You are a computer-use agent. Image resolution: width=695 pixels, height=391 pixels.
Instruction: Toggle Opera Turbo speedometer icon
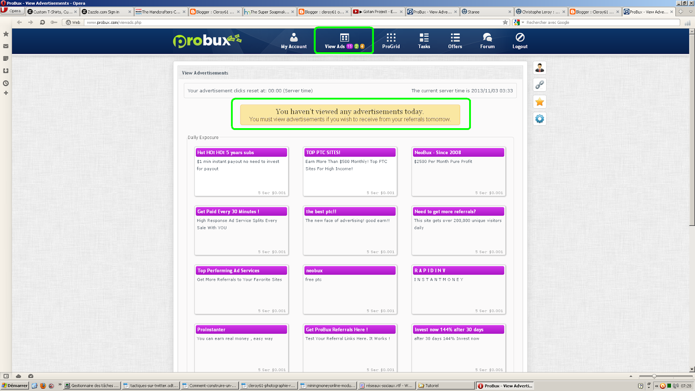[30, 376]
